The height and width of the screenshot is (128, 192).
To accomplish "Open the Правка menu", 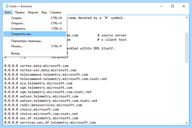I will [20, 12].
